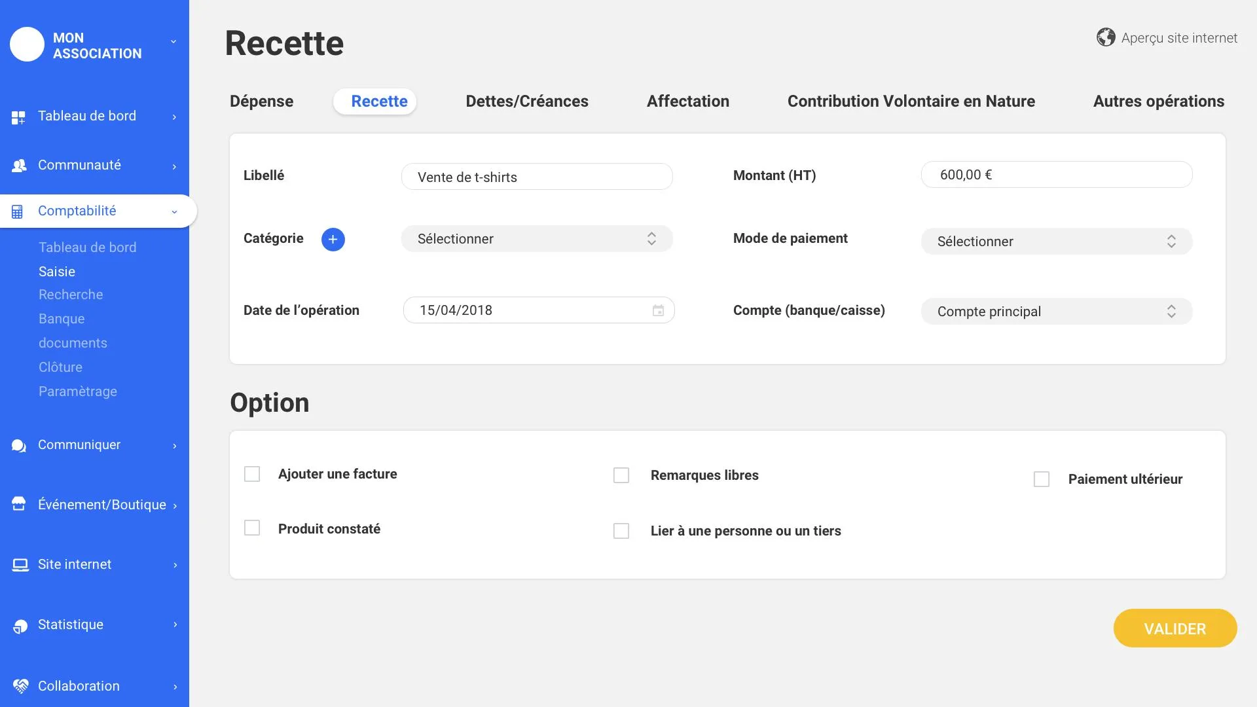Open the Communauté menu label
Screen dimensions: 1257x707
tap(79, 165)
